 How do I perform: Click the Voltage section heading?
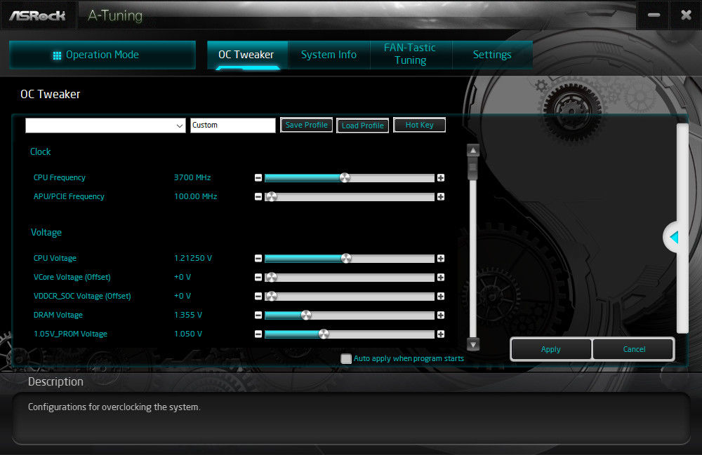46,233
